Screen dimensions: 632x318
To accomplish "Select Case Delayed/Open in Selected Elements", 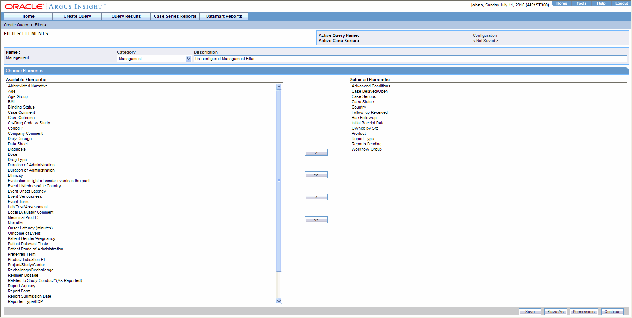I will point(370,91).
